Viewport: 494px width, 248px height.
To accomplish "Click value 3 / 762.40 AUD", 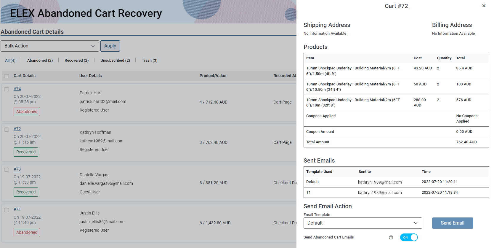I will 214,142.
